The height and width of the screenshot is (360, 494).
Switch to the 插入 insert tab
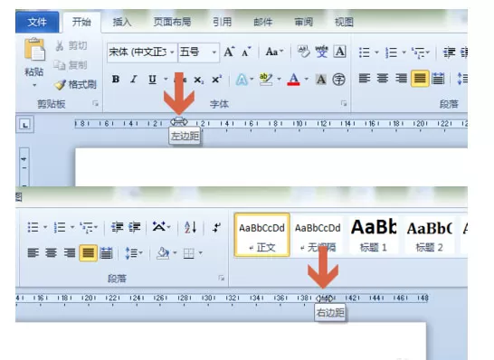122,22
